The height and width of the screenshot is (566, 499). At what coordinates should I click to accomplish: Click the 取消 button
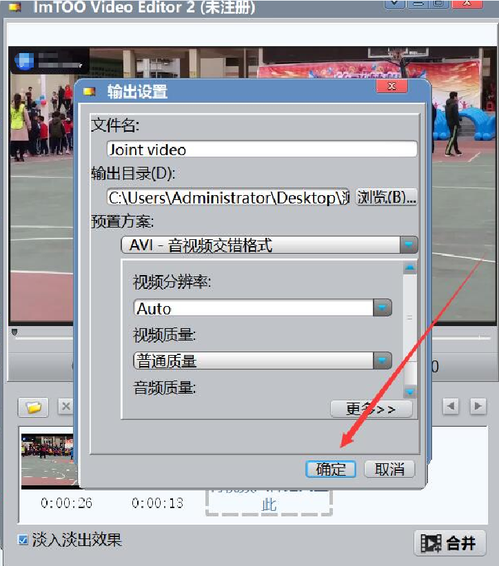(389, 469)
